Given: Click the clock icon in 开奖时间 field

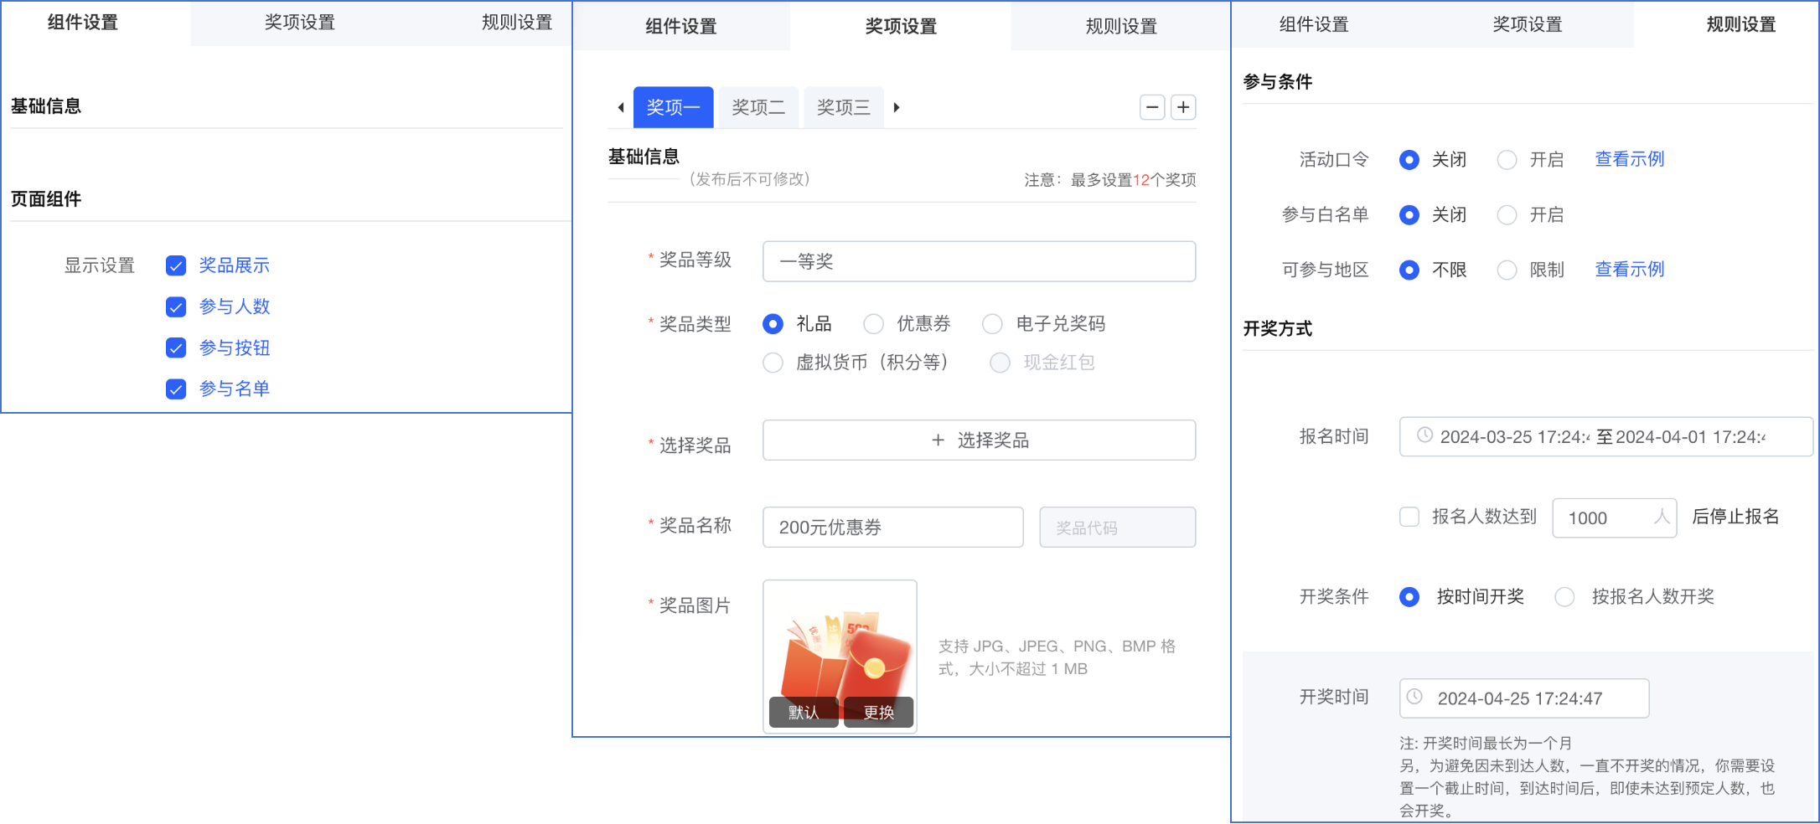Looking at the screenshot, I should click(1414, 697).
